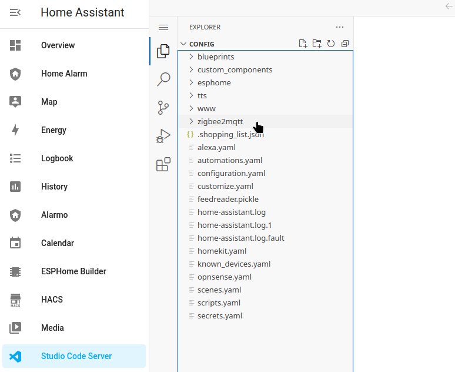Click the Studio Code Server VS Code icon
This screenshot has width=455, height=372.
coord(15,356)
